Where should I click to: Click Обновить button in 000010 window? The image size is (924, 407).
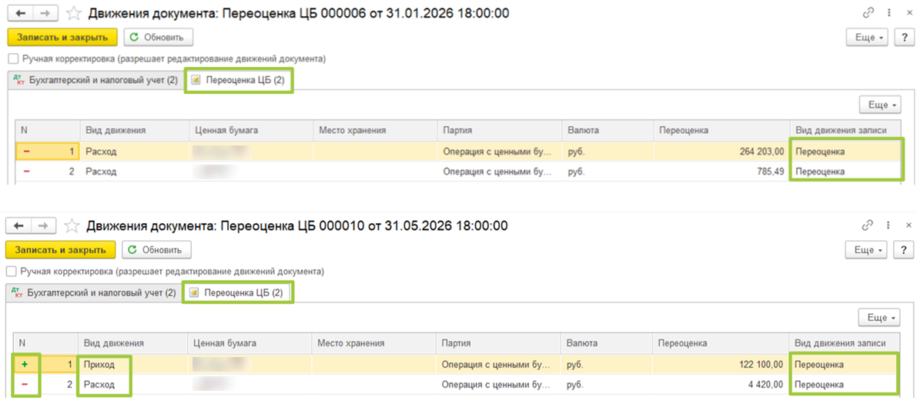[157, 250]
